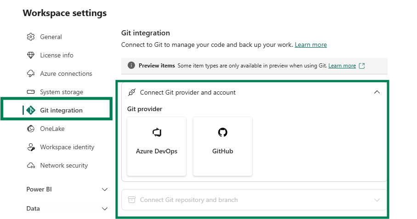
Task: Click the Git provider label
Action: coord(144,109)
